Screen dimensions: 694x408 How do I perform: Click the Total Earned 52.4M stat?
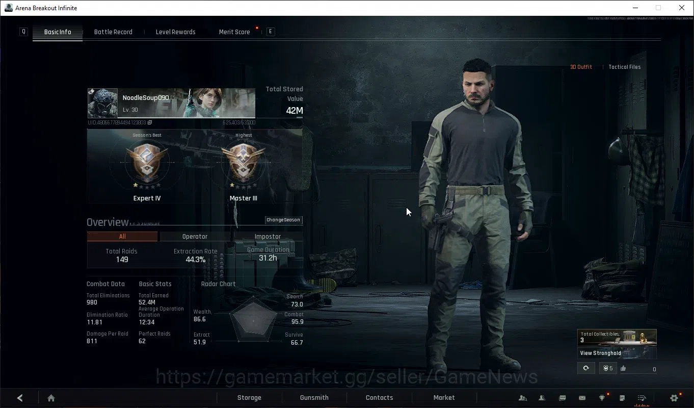point(153,299)
